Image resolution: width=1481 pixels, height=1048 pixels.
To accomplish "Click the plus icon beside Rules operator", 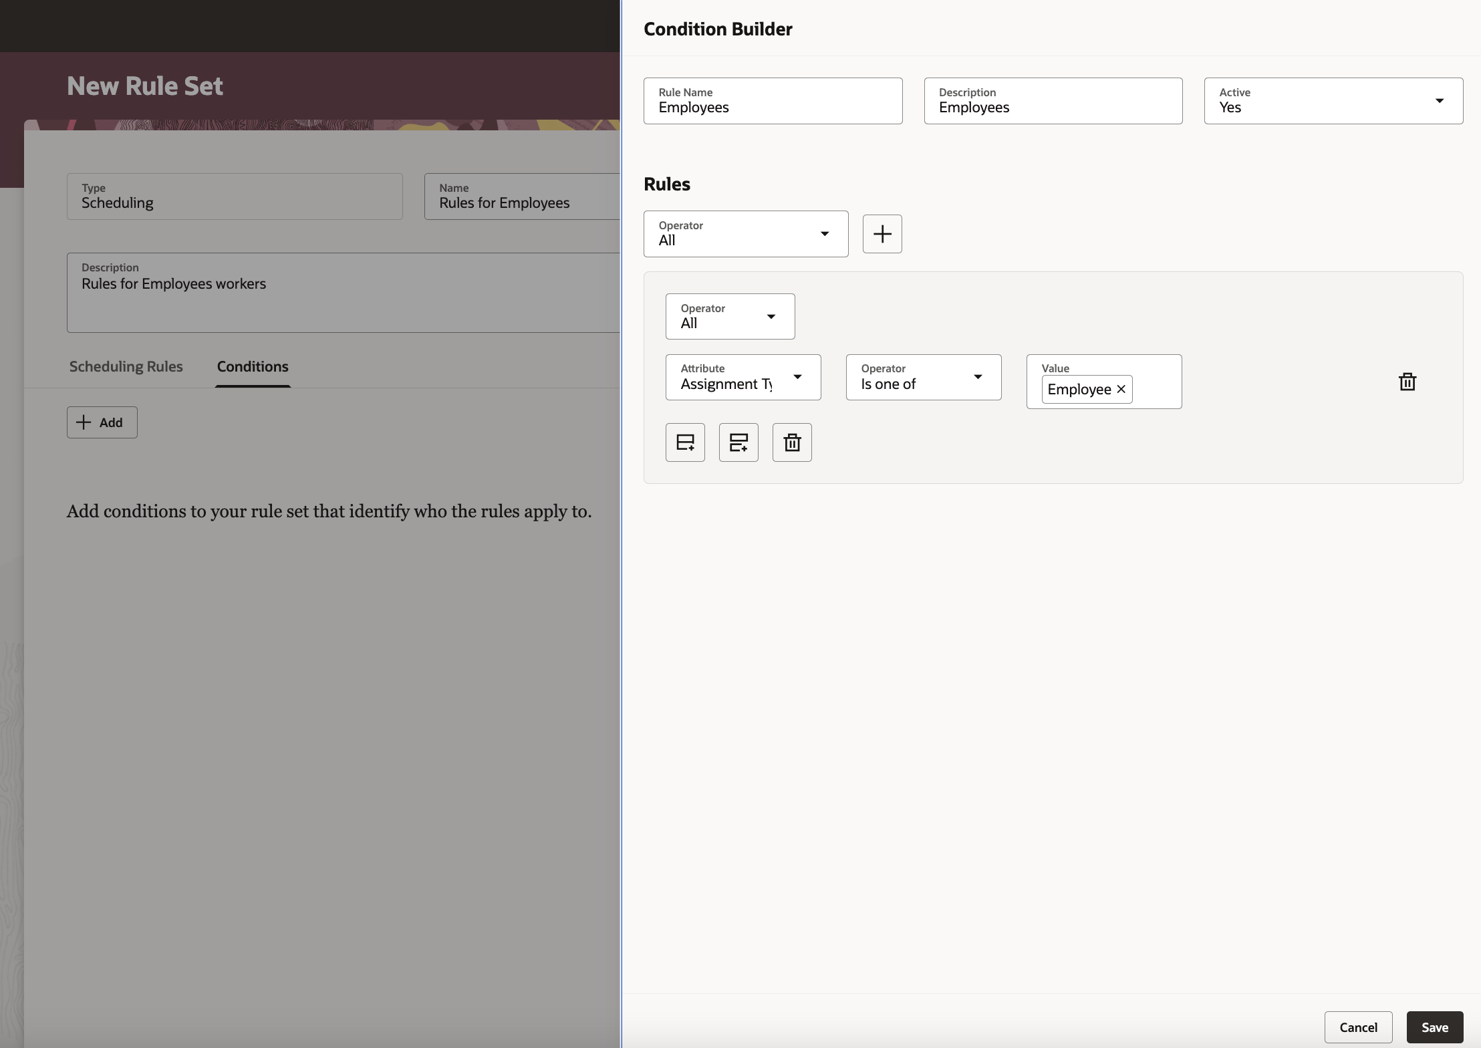I will coord(882,234).
